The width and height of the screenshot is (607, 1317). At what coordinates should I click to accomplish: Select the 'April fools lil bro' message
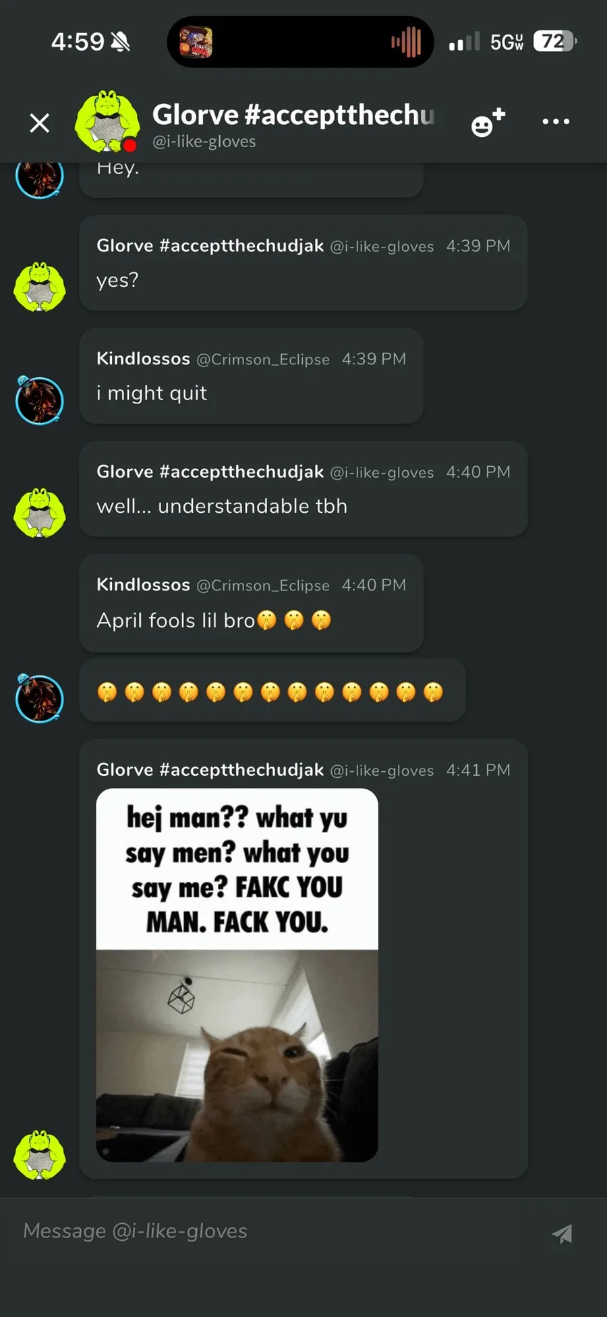pyautogui.click(x=252, y=603)
